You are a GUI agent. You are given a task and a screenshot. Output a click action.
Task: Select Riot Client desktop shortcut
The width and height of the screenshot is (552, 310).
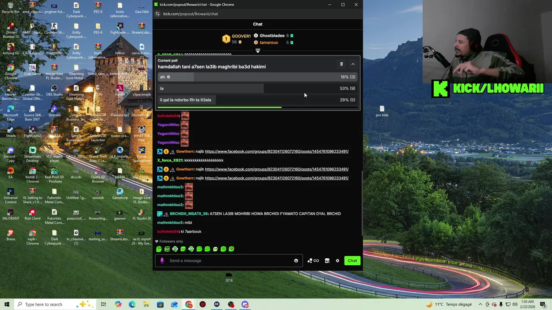(x=32, y=214)
